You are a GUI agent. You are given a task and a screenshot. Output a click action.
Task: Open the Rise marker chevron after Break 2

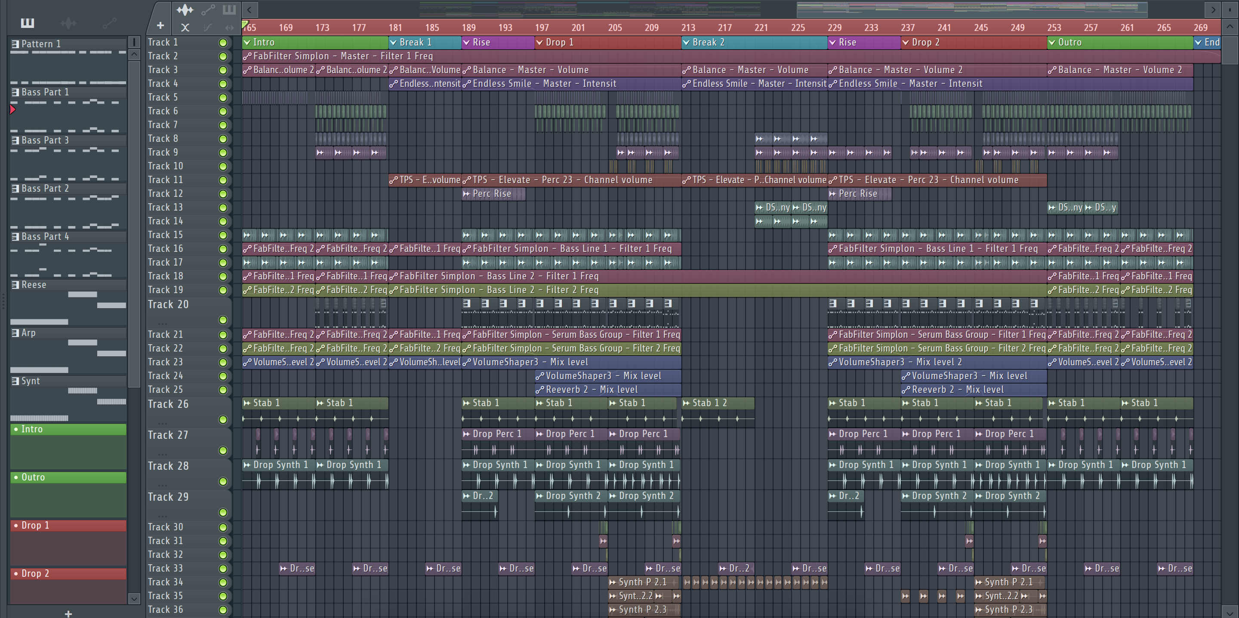pyautogui.click(x=832, y=42)
